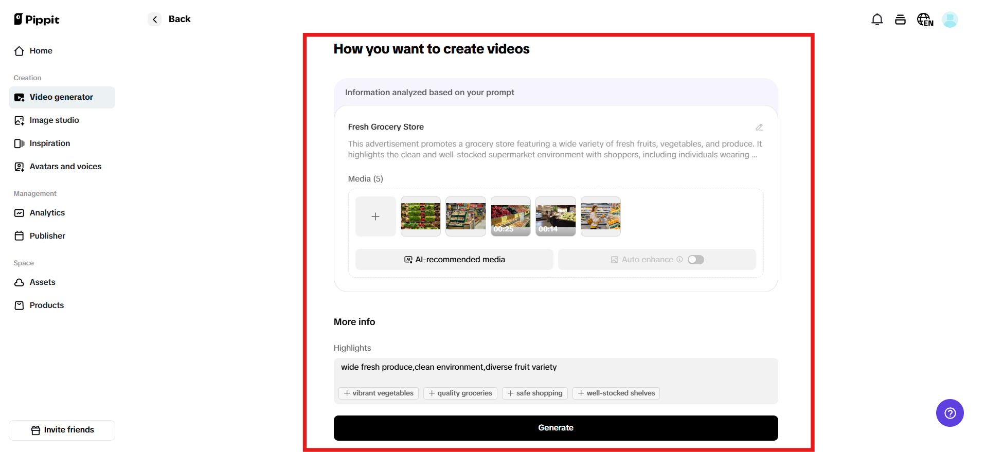Click the Avatars and voices icon
Viewport: 985px width, 452px height.
pyautogui.click(x=20, y=167)
